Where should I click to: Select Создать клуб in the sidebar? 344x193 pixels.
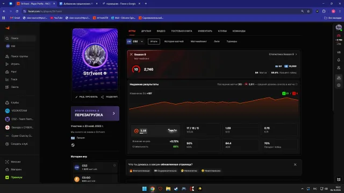(x=17, y=144)
